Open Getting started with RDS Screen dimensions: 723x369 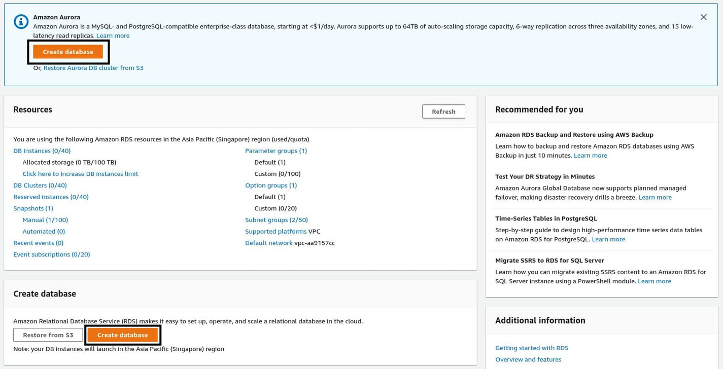[x=531, y=348]
